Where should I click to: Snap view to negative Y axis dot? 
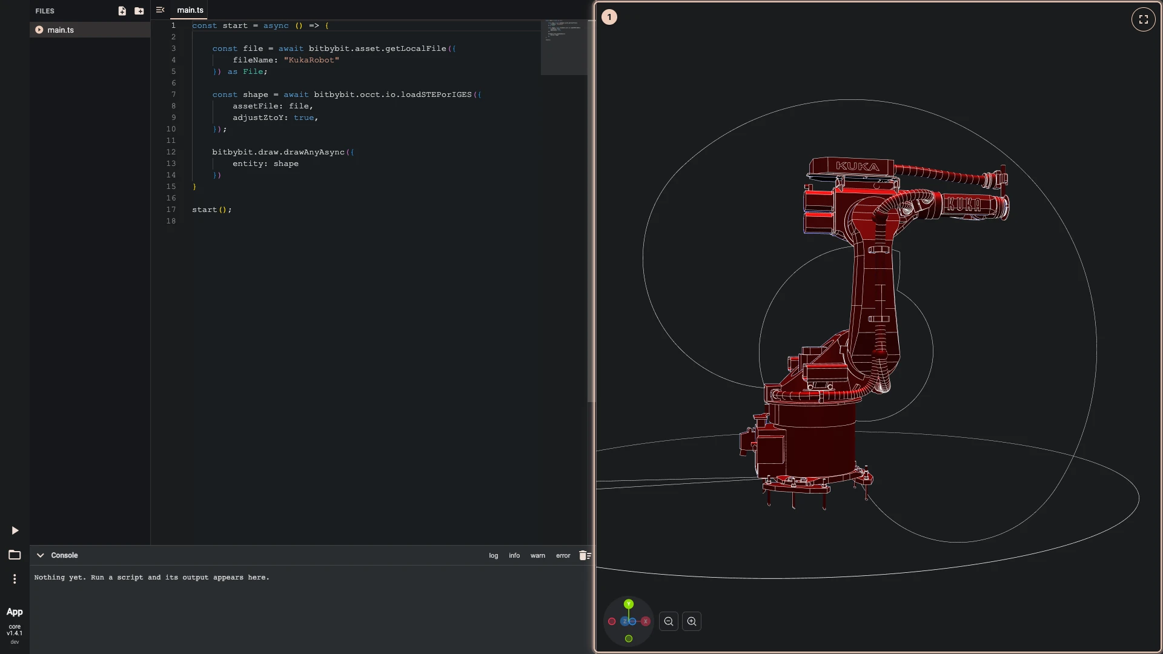point(629,638)
